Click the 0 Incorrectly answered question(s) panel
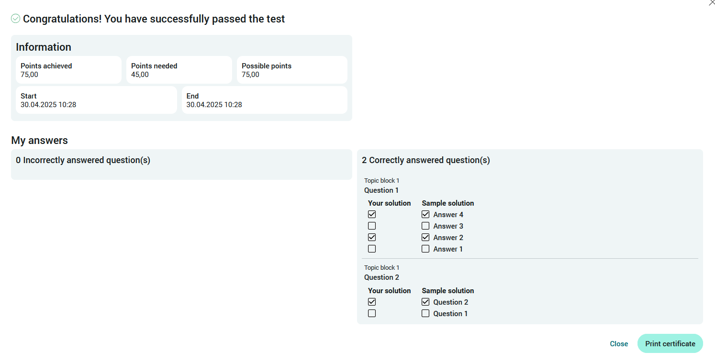 coord(181,165)
